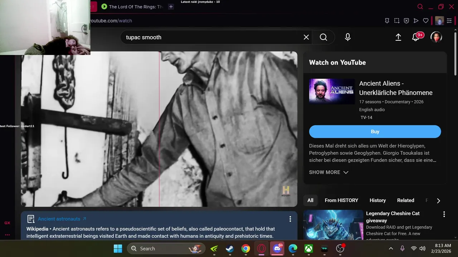
Task: Open Opera ad blocker shield icon
Action: pyautogui.click(x=406, y=21)
